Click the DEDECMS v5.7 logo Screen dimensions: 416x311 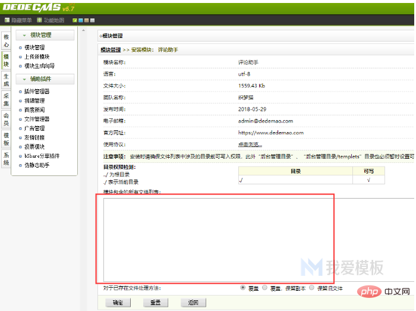coord(39,8)
